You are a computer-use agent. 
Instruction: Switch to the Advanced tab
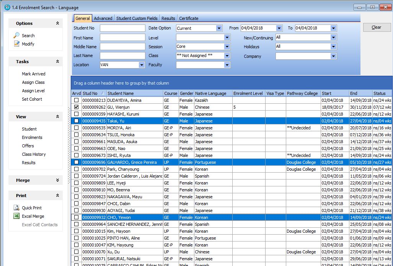103,18
